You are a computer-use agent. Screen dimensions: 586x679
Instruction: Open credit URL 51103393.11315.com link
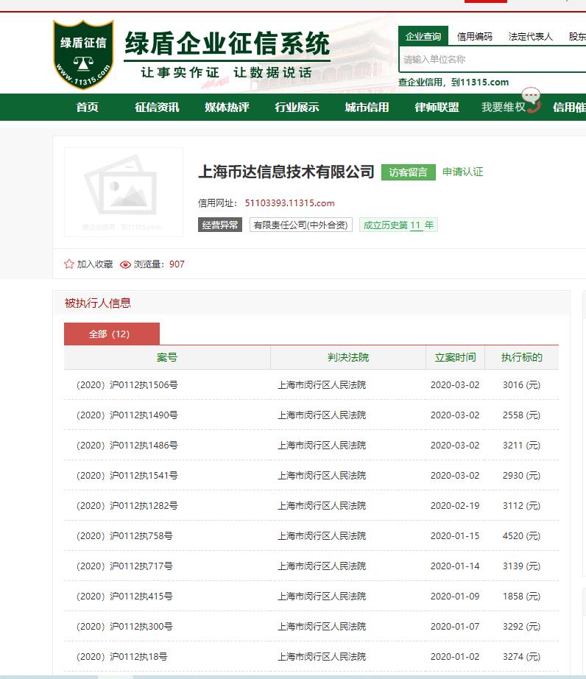click(x=289, y=203)
